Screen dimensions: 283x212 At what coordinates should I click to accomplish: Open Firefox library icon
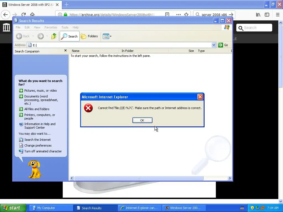[x=258, y=15]
